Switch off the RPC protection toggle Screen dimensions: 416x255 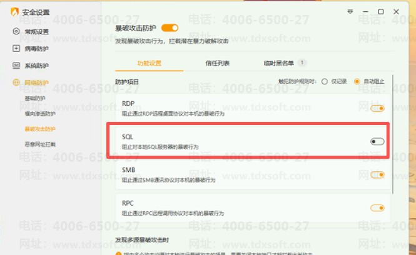pos(377,208)
